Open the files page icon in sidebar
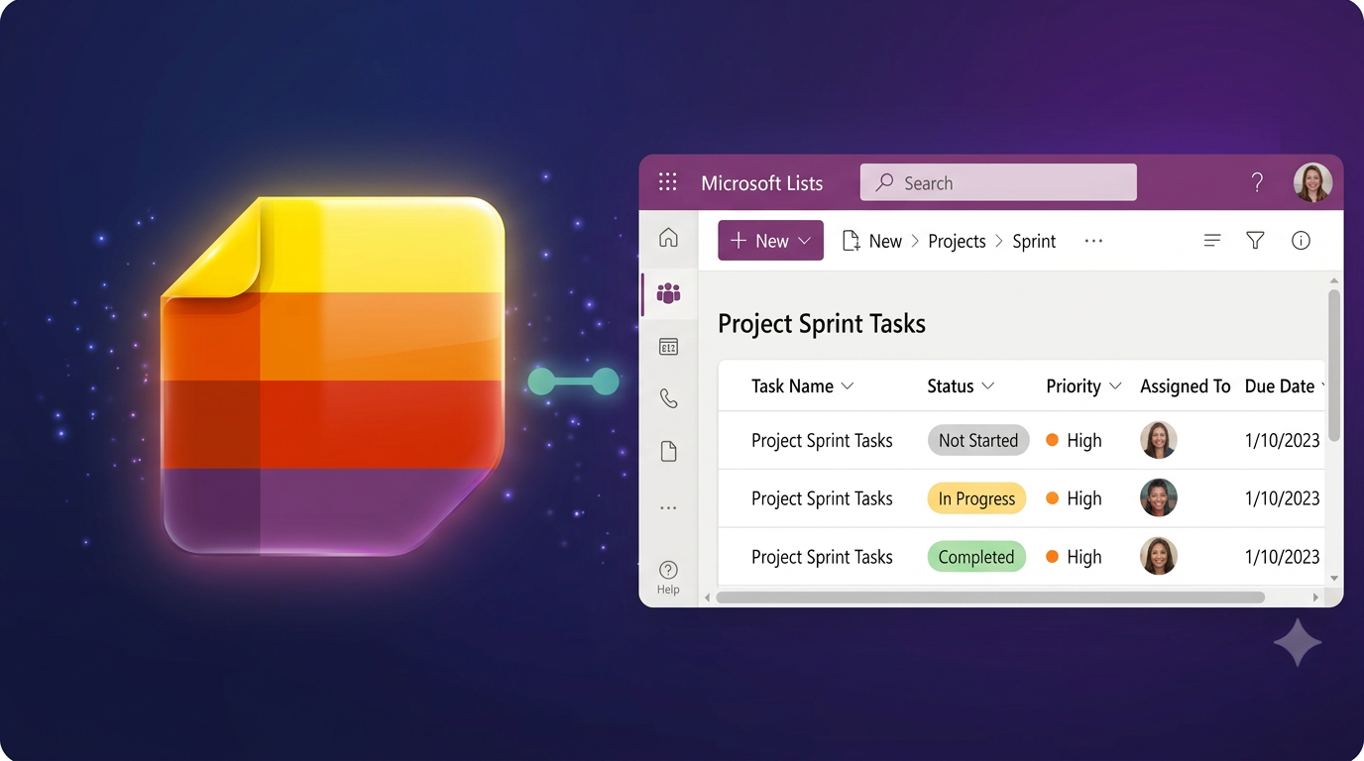 (669, 452)
